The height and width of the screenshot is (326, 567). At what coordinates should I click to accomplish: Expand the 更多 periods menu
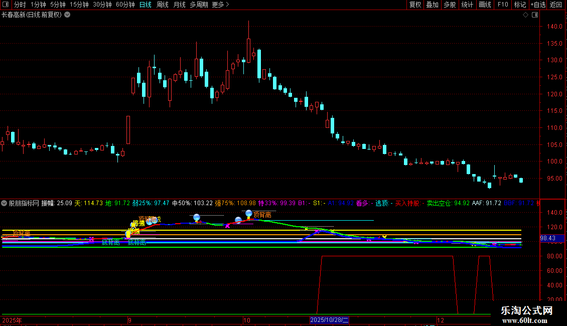[x=220, y=5]
